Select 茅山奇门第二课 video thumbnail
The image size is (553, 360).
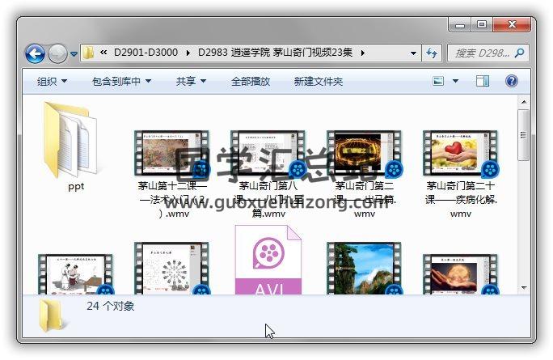pyautogui.click(x=365, y=153)
